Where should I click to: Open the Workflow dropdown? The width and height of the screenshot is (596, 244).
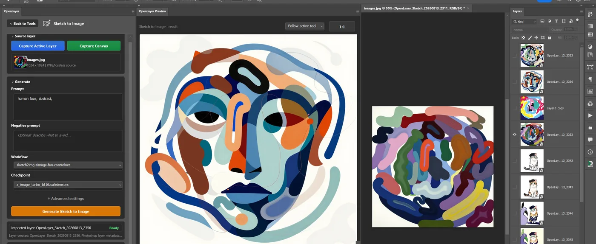coord(68,165)
